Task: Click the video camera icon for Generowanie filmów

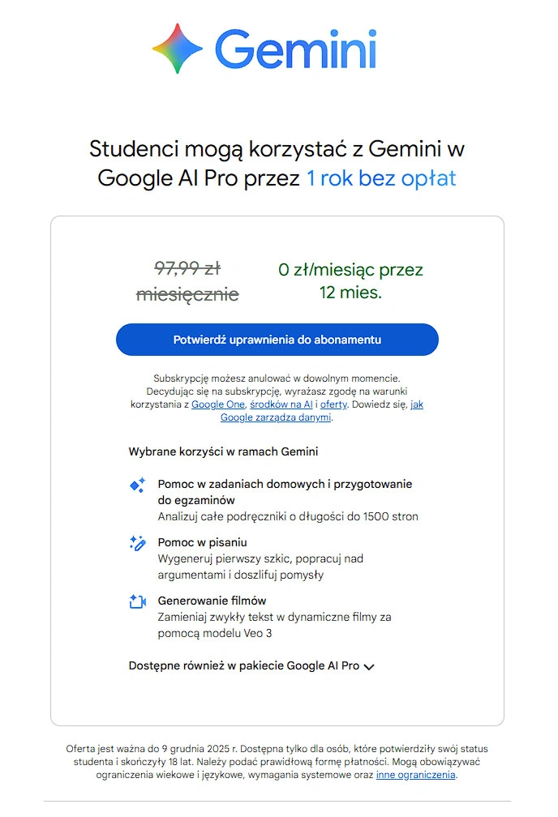Action: pos(137,601)
